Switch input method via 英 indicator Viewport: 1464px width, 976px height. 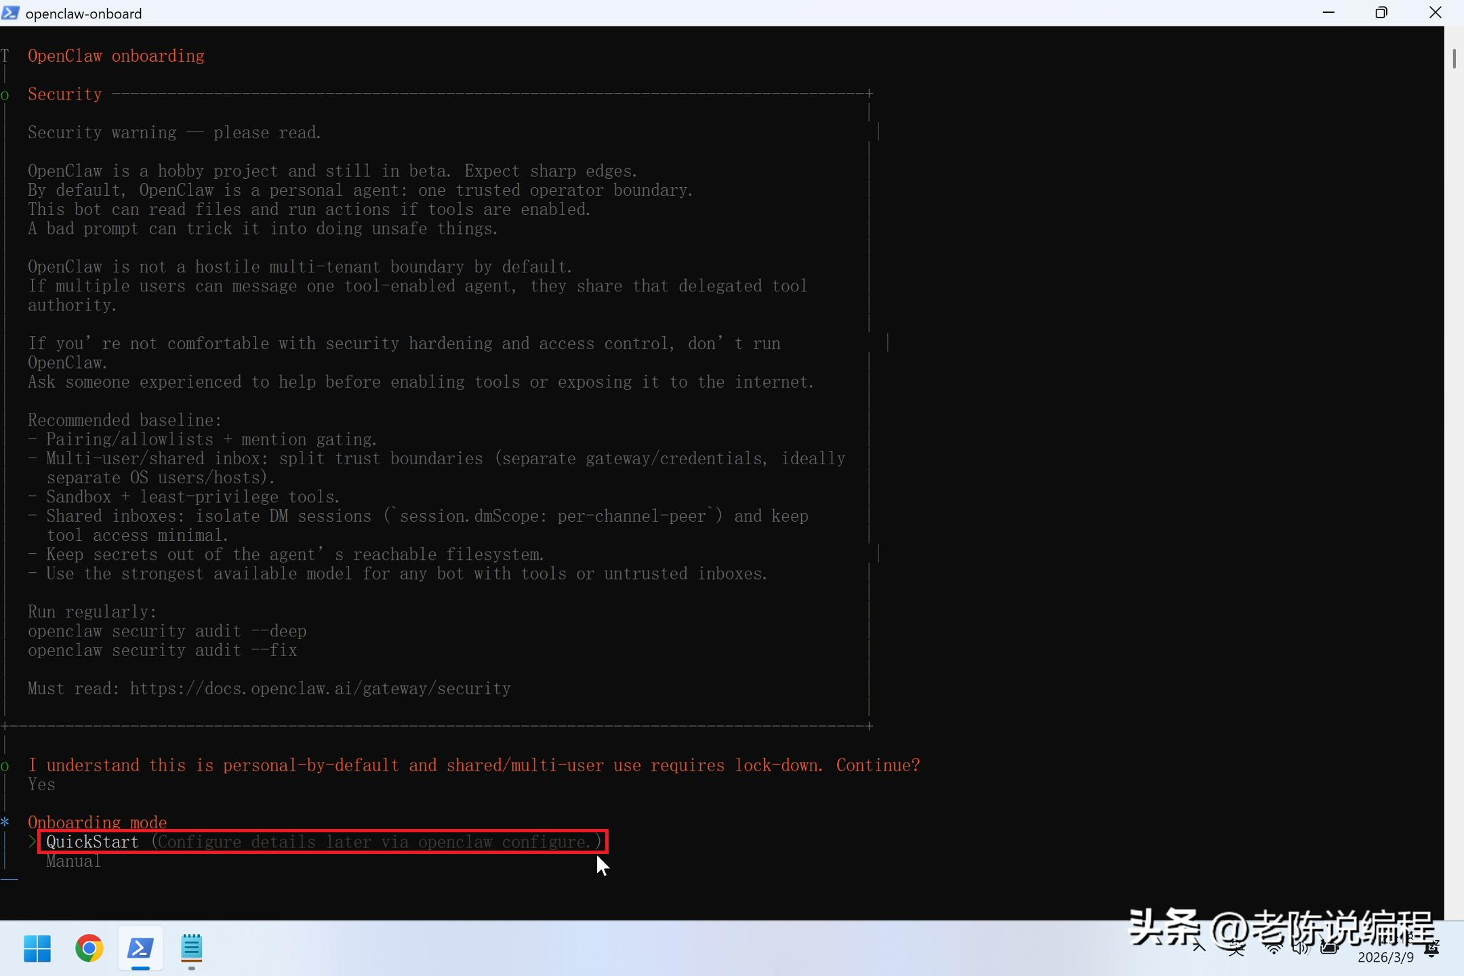pos(1236,948)
